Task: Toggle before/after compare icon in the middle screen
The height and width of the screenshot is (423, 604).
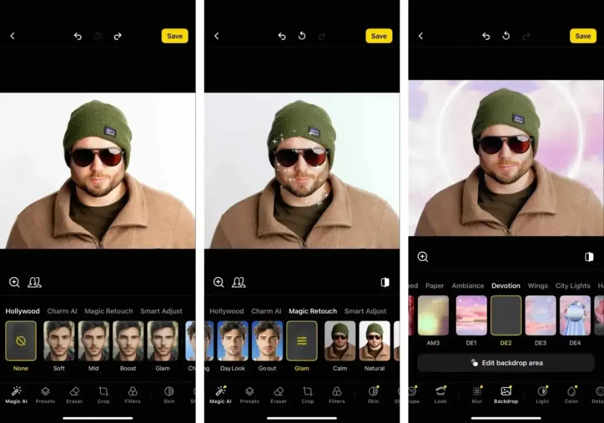Action: click(x=385, y=282)
